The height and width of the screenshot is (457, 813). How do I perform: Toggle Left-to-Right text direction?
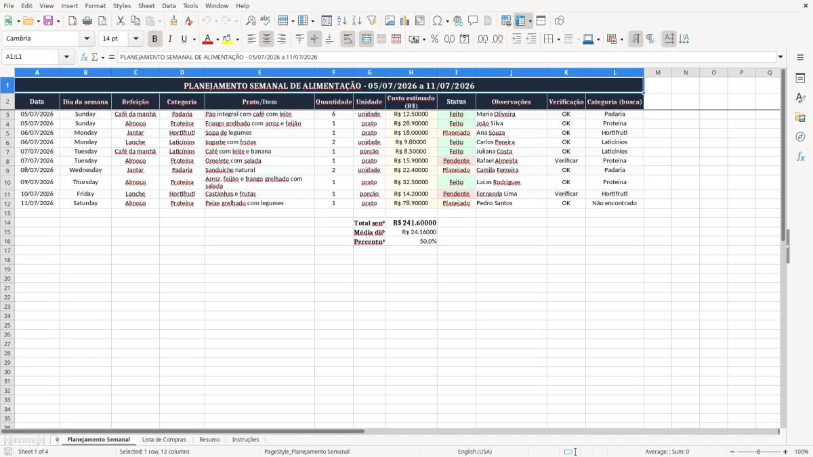(x=635, y=39)
